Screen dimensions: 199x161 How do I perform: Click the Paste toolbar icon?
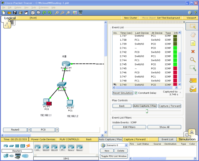(38, 13)
